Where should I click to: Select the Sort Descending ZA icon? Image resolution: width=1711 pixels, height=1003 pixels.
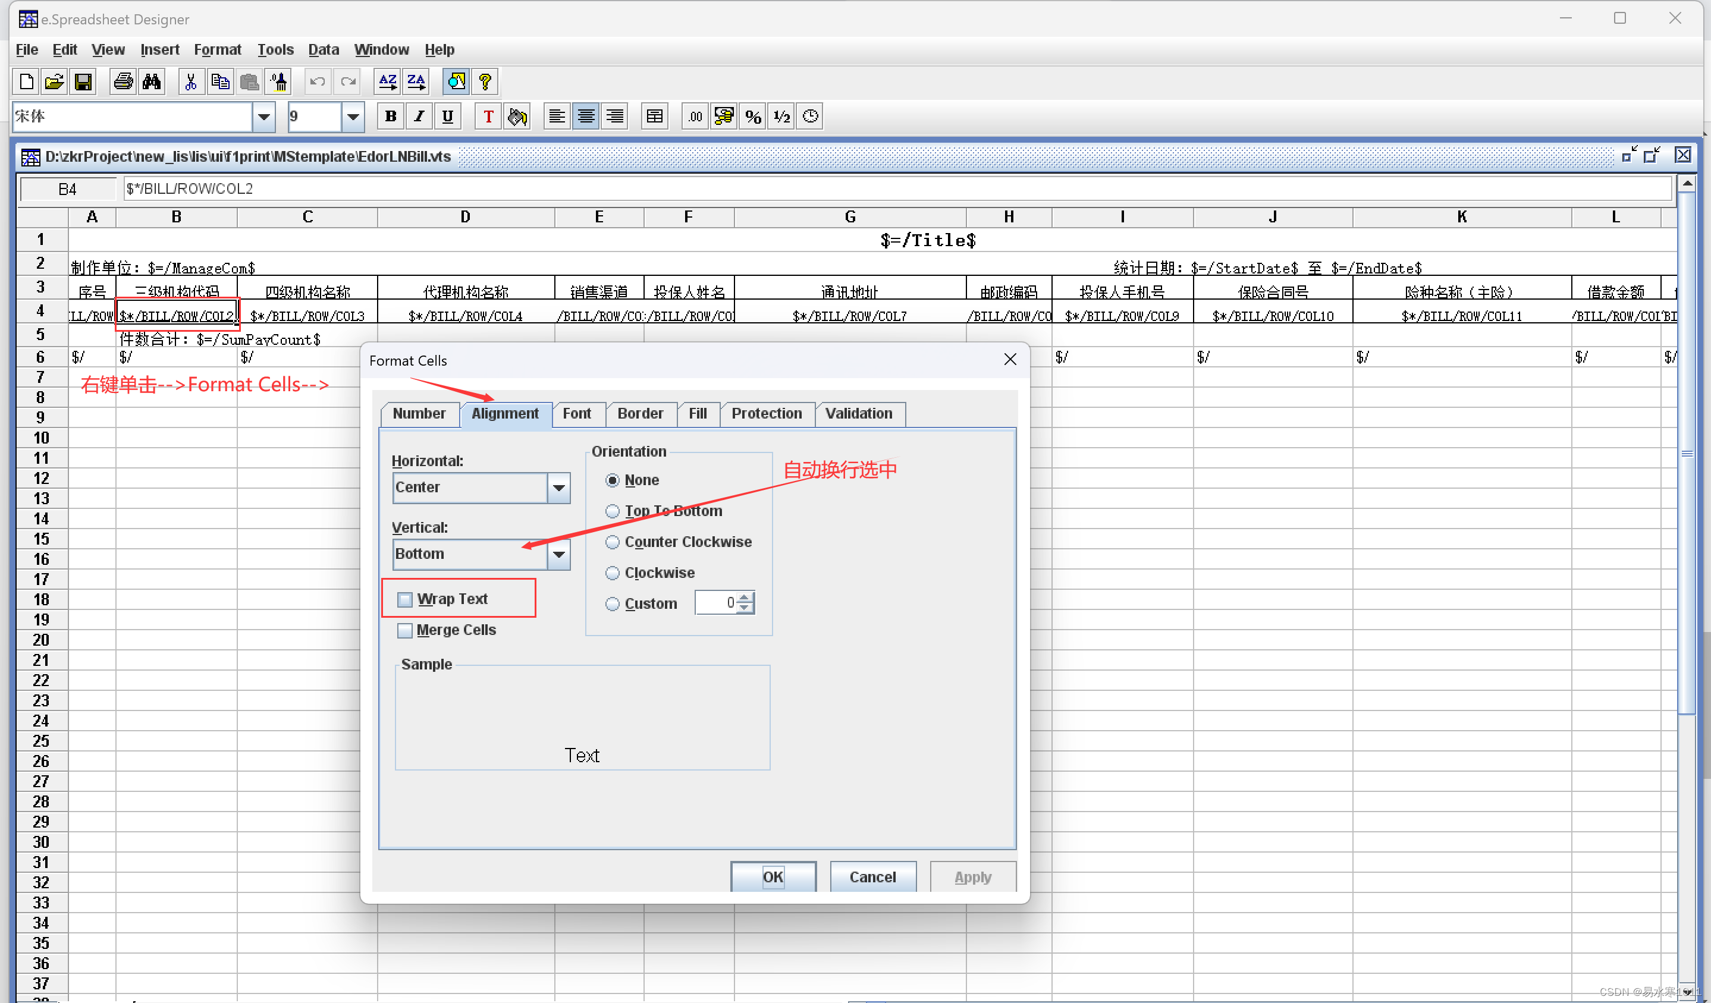tap(416, 81)
